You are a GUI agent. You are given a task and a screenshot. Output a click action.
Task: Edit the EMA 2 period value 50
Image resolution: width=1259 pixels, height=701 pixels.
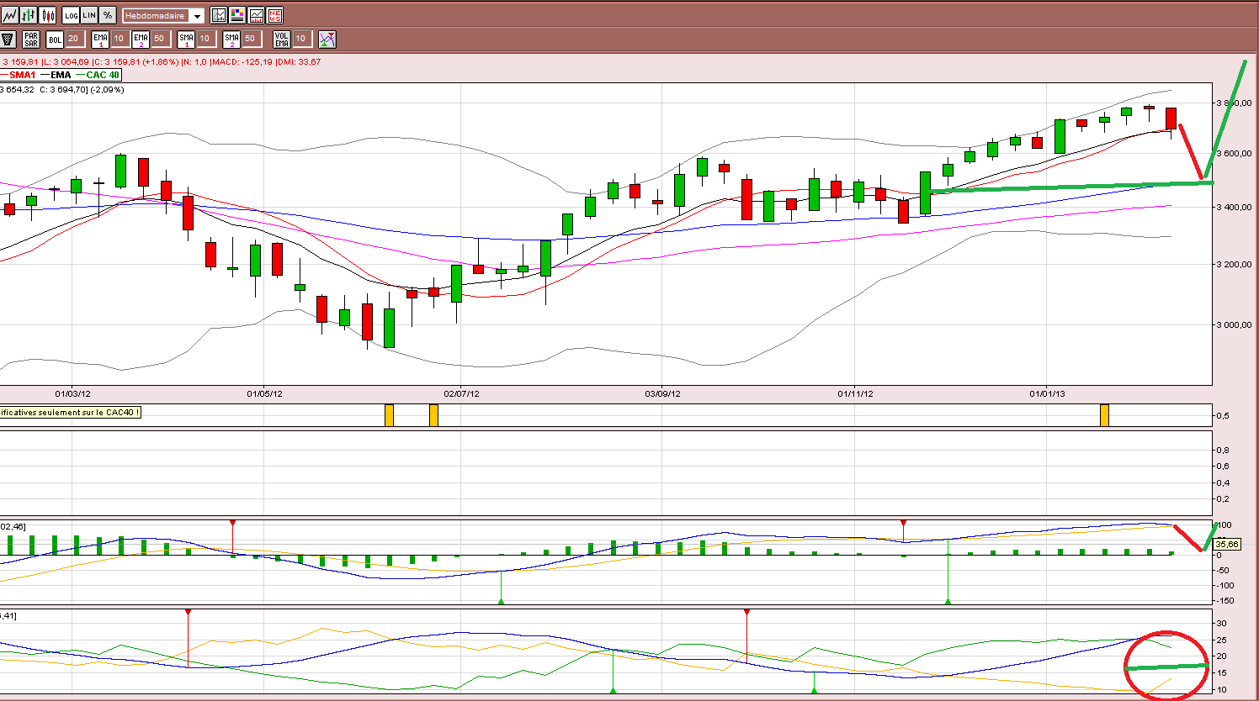click(x=160, y=39)
